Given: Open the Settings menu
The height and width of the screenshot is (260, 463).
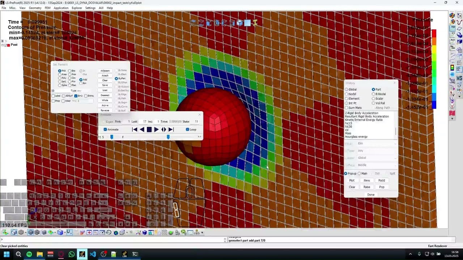Looking at the screenshot, I should tap(90, 8).
